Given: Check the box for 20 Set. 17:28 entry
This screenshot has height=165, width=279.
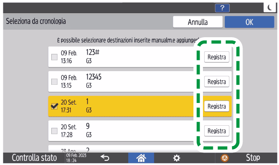Looking at the screenshot, I should coord(54,131).
